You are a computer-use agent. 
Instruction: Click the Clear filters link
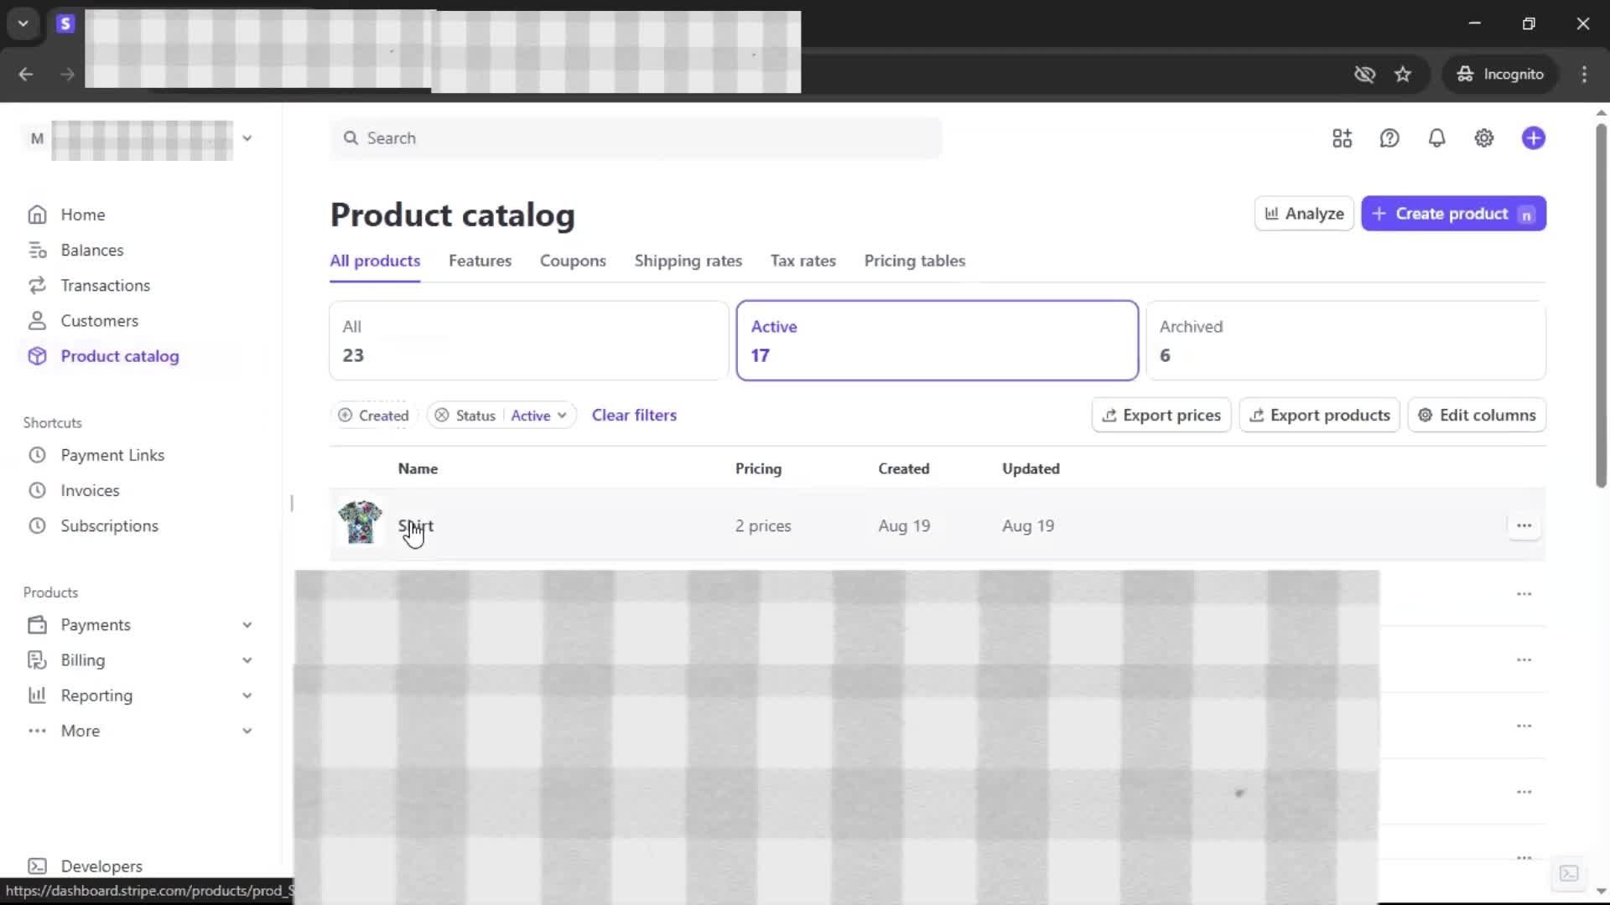click(634, 415)
